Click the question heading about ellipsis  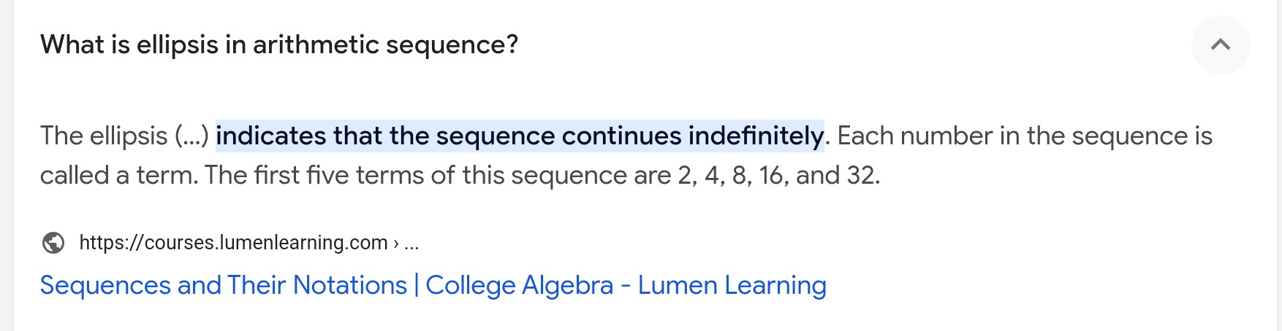click(x=278, y=44)
